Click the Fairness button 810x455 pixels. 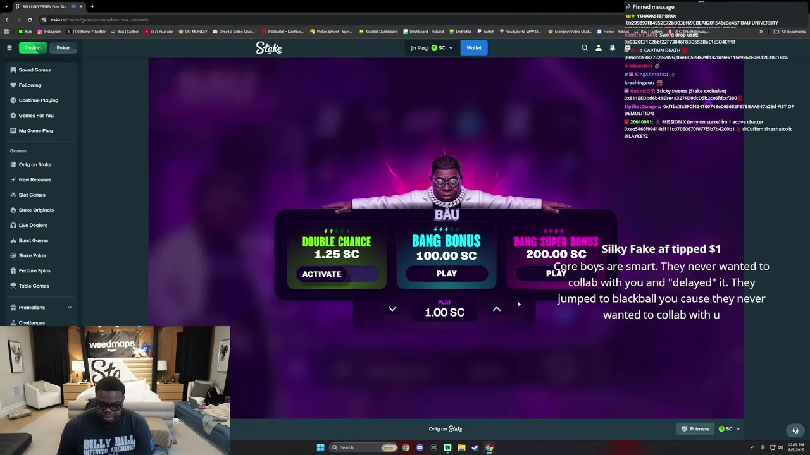click(x=695, y=429)
